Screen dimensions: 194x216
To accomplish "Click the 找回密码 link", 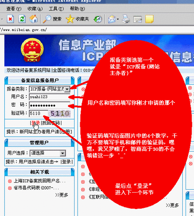I will [51, 123].
